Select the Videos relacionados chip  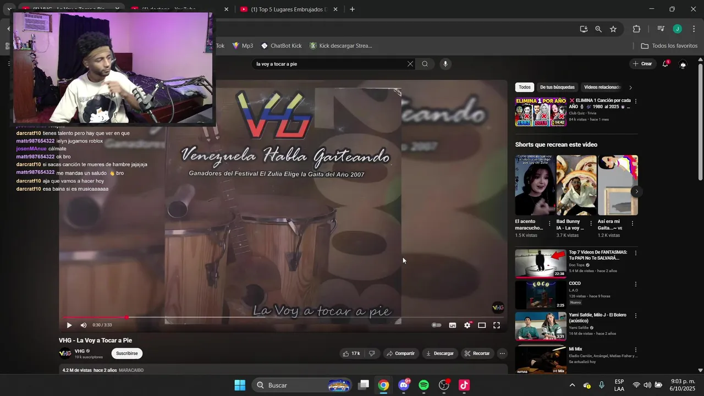pyautogui.click(x=602, y=87)
